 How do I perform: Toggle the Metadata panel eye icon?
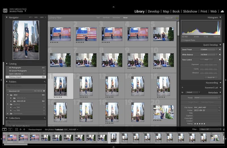click(x=182, y=92)
